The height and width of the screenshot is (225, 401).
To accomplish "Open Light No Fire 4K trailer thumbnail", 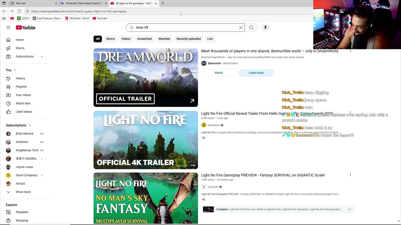I will click(146, 140).
